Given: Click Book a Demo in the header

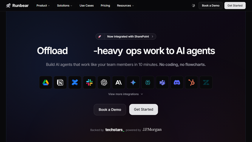Looking at the screenshot, I should (210, 6).
